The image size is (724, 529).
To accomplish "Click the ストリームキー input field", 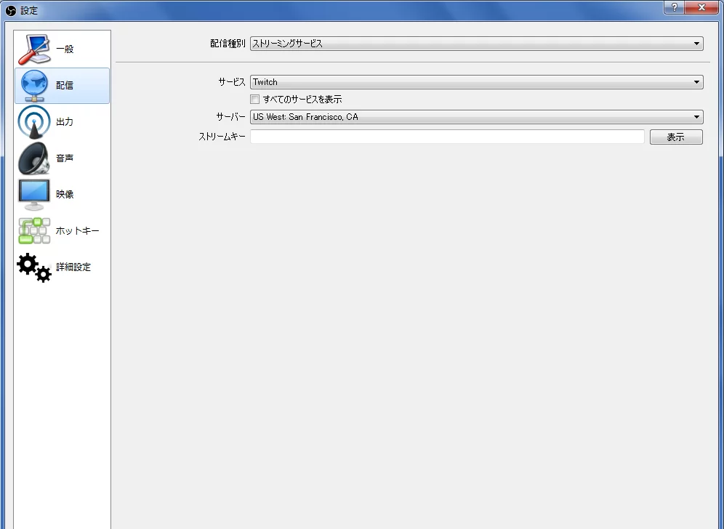I will tap(447, 137).
